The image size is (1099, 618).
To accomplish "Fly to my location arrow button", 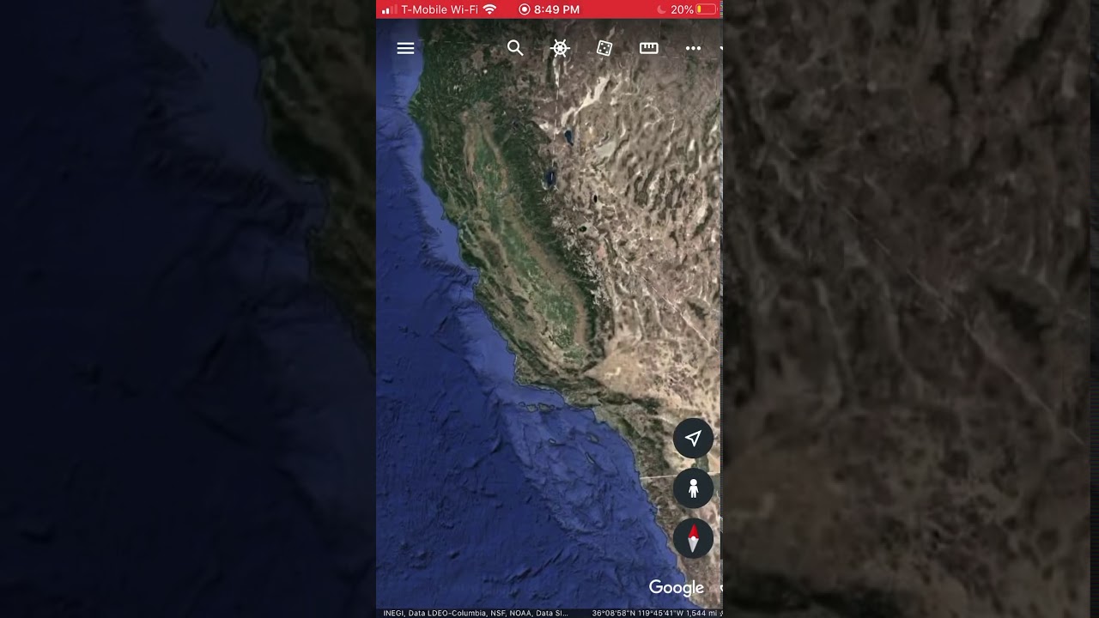I will coord(693,439).
